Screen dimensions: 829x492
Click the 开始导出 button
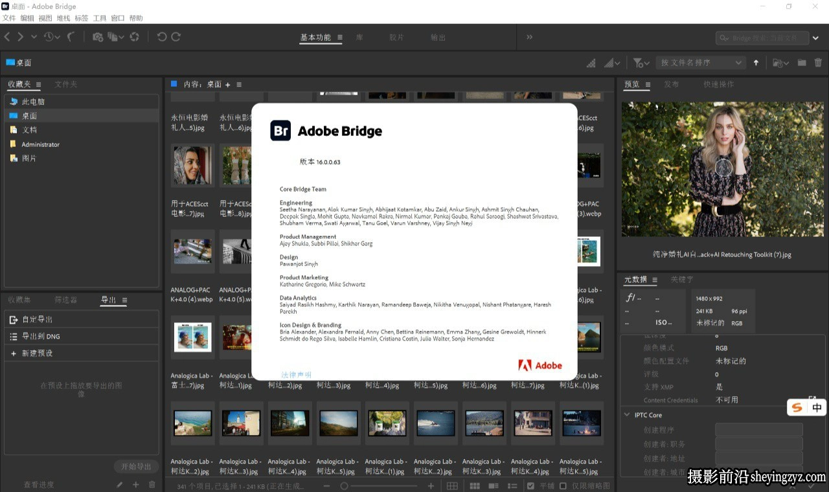click(x=136, y=466)
